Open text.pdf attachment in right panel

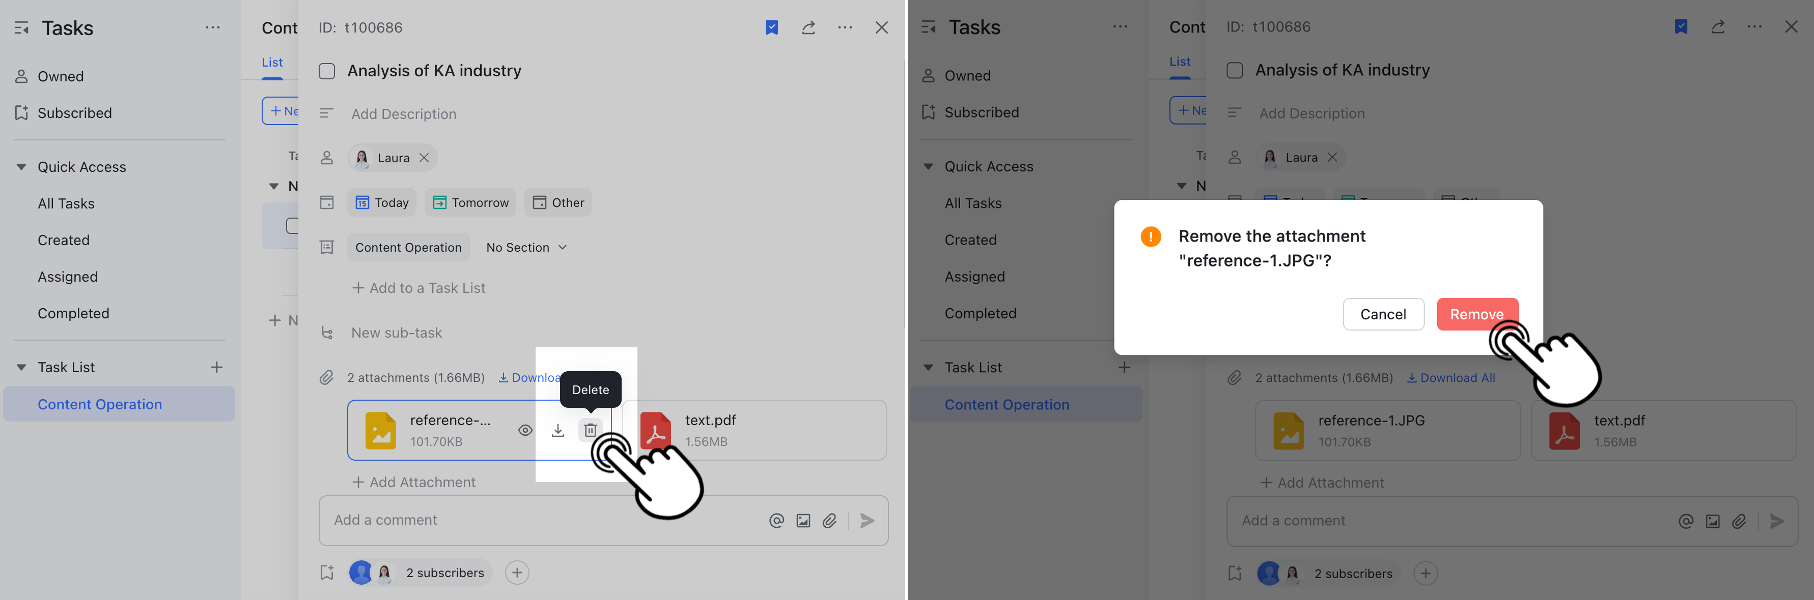coord(1663,431)
